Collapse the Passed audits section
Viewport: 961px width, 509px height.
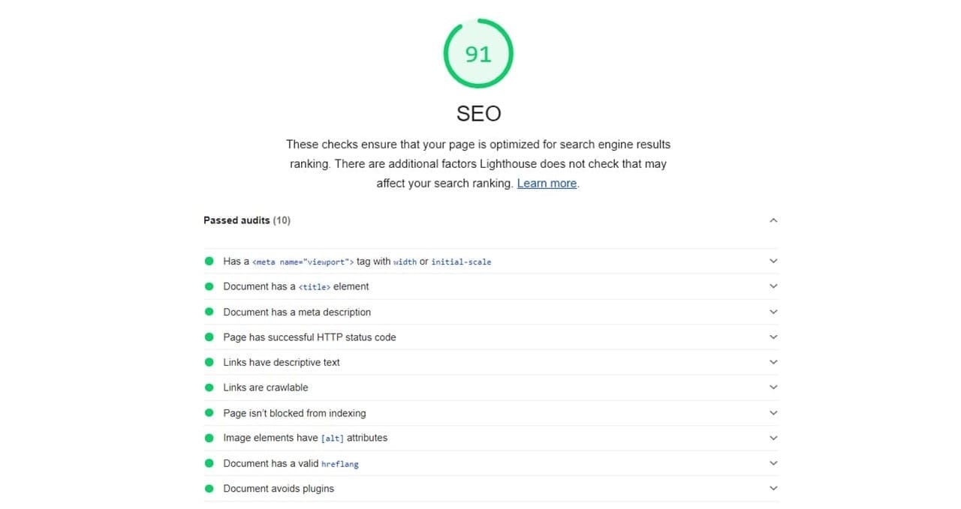(773, 220)
